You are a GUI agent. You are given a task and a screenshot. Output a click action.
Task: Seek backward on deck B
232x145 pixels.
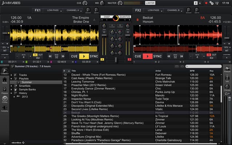tap(169, 56)
